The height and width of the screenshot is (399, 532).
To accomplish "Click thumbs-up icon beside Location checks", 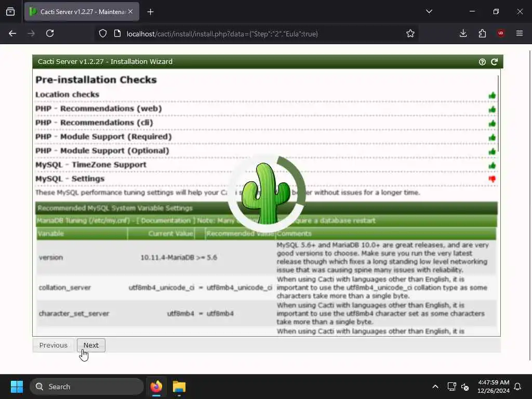I will point(492,96).
